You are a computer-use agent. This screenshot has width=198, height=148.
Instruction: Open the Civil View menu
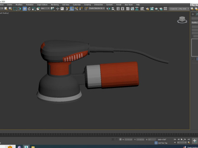click(66, 5)
